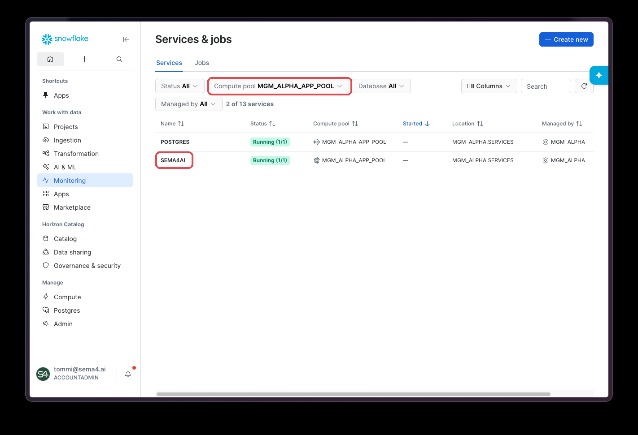Click MGM_ALPHA.SERVICES in the SEMA4AI row
Screen dimensions: 638x435
click(483, 160)
